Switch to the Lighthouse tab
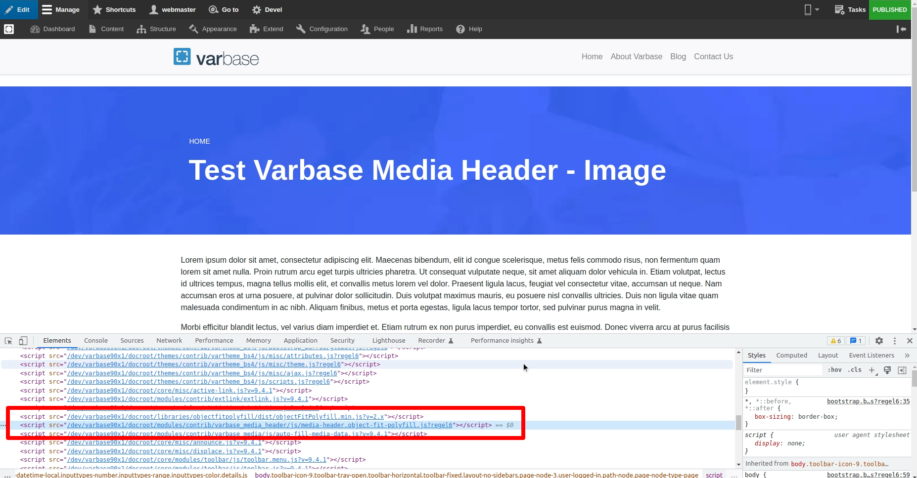917x478 pixels. click(x=389, y=341)
